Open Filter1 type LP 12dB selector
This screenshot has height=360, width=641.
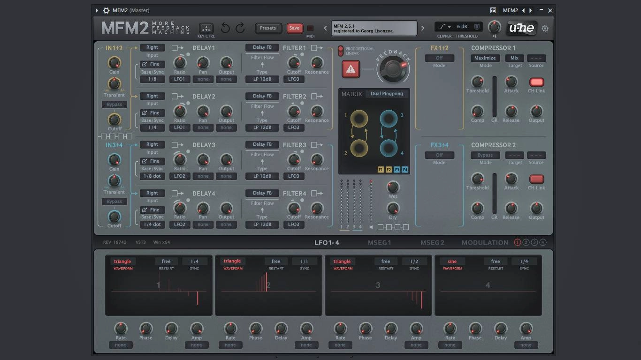pos(262,79)
